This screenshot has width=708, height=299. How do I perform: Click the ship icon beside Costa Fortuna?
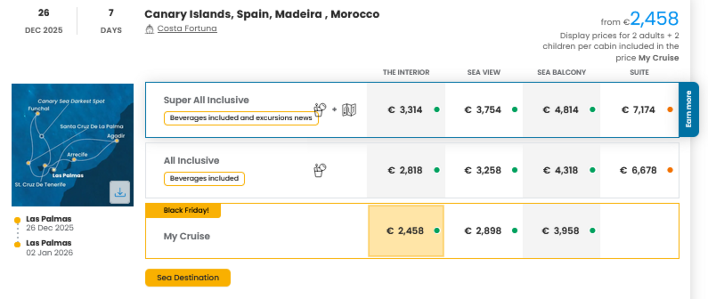150,29
